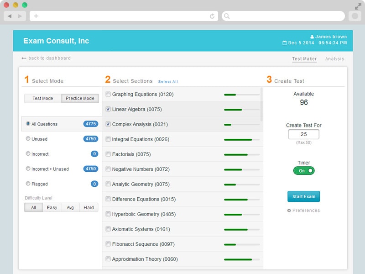
Task: Set difficulty level to All
Action: coord(33,207)
